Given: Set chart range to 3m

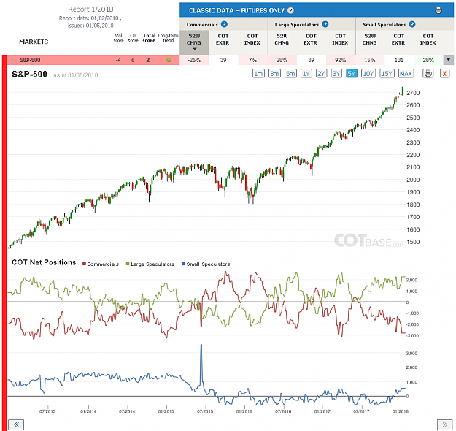Looking at the screenshot, I should click(x=274, y=73).
